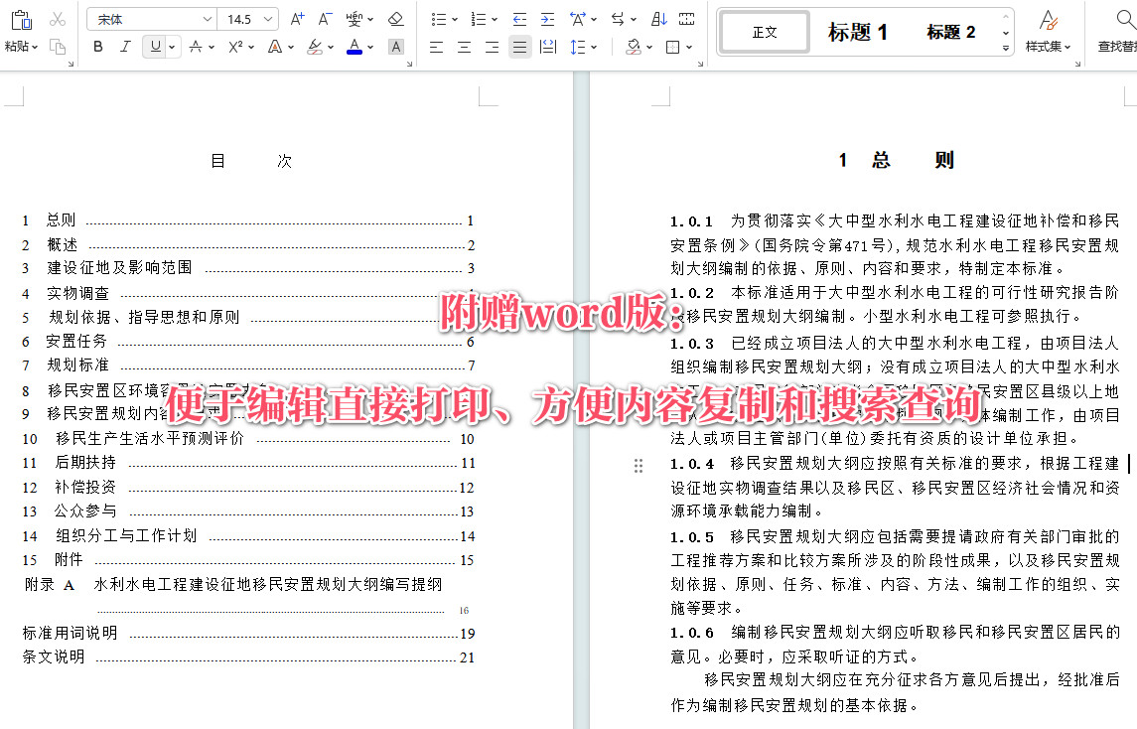Click the strikethrough text icon
Viewport: 1137px width, 729px height.
(x=197, y=46)
